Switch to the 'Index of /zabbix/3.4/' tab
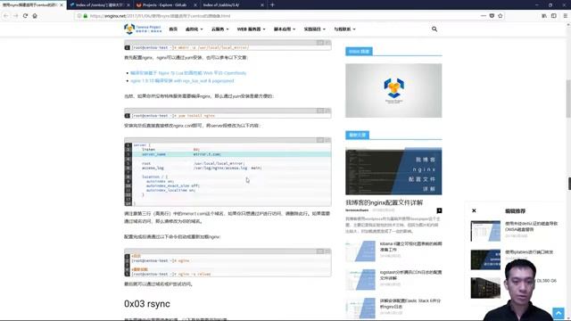The height and width of the screenshot is (321, 571). click(232, 5)
